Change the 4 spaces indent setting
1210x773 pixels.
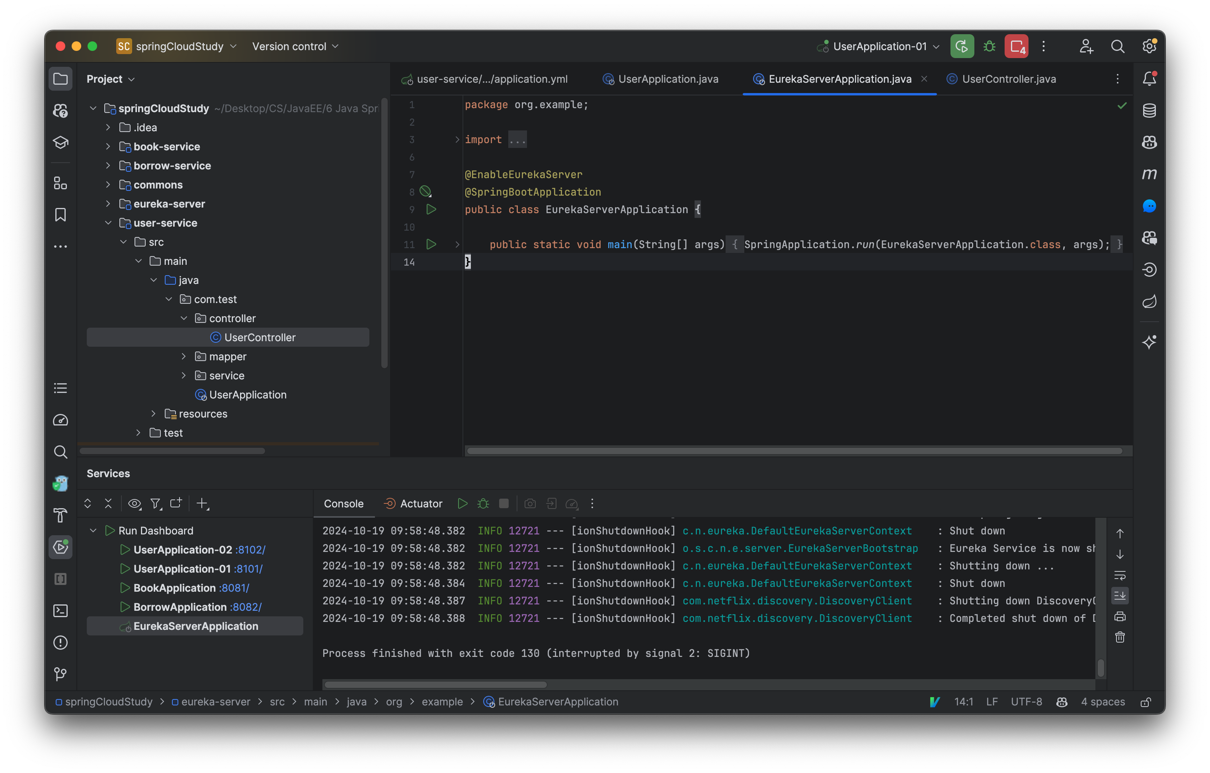pyautogui.click(x=1103, y=702)
